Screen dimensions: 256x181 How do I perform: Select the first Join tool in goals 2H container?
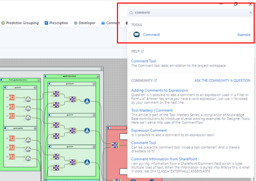pyautogui.click(x=56, y=157)
